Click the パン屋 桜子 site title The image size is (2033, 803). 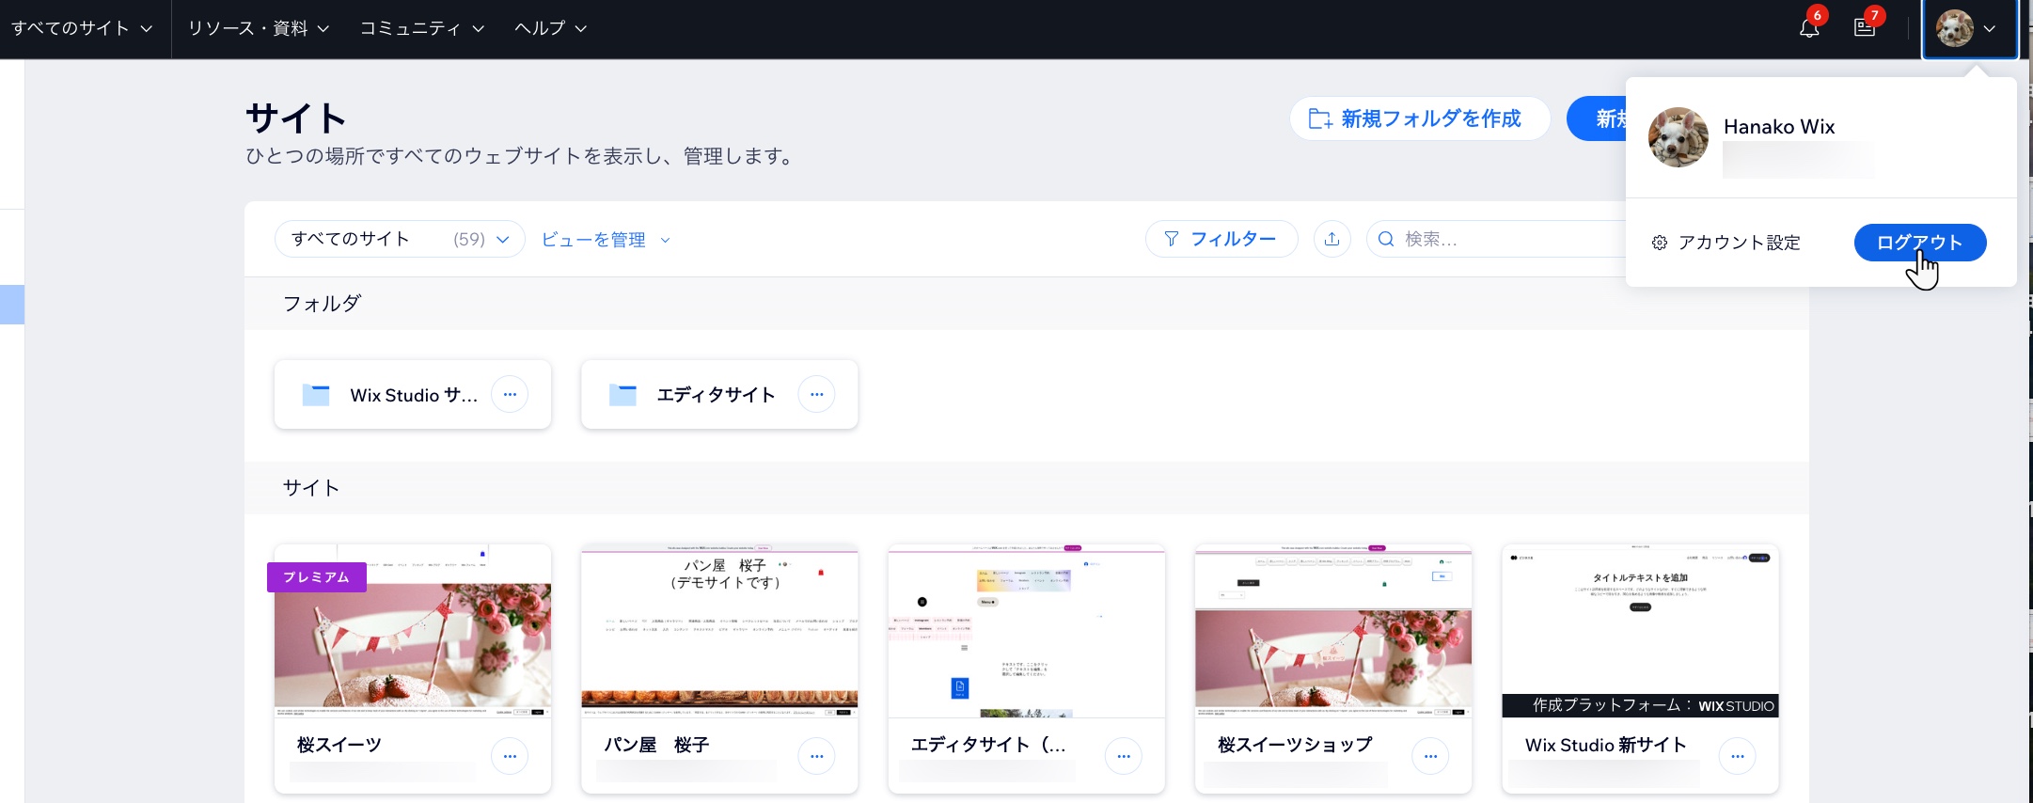(x=656, y=745)
